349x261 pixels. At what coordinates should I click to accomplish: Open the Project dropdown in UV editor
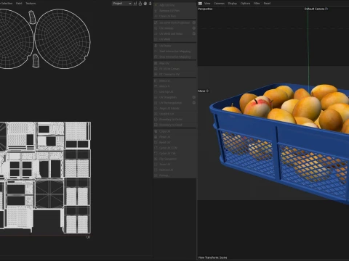[x=122, y=4]
